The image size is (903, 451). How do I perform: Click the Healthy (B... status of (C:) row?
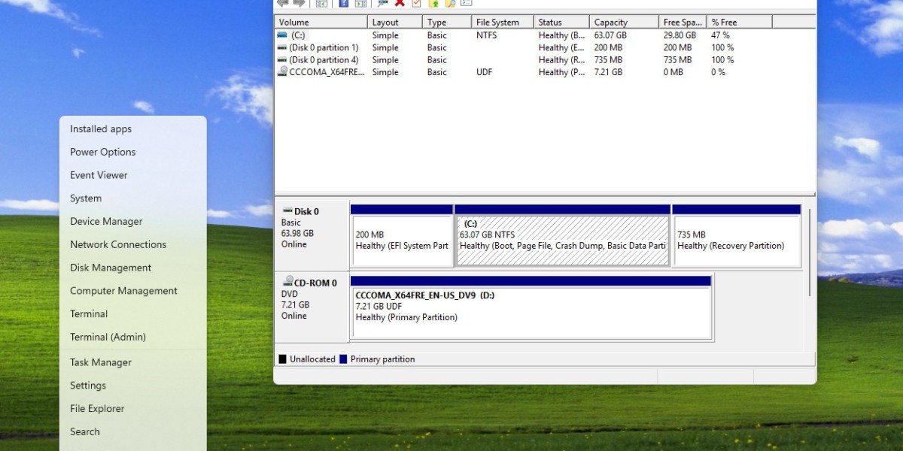(561, 35)
